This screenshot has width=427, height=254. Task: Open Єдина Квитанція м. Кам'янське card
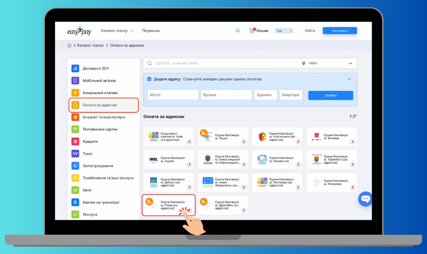click(277, 137)
